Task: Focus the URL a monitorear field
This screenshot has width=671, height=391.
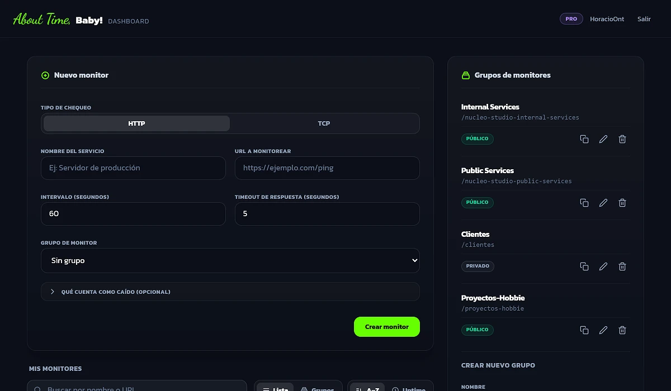Action: (x=327, y=168)
